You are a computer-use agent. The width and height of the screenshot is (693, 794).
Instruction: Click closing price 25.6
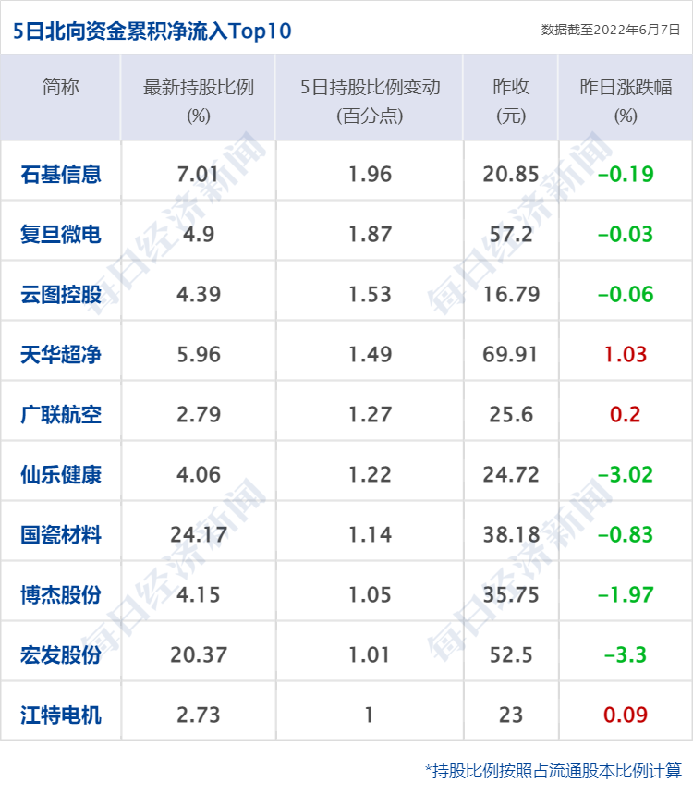click(x=511, y=415)
